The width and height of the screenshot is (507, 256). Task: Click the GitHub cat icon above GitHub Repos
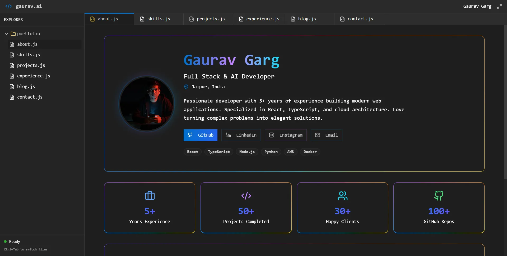(x=439, y=196)
